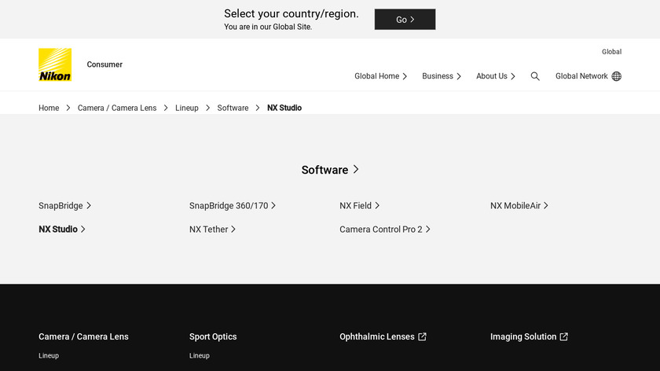This screenshot has width=660, height=371.
Task: Click Lineup under Sport Optics footer
Action: 200,355
